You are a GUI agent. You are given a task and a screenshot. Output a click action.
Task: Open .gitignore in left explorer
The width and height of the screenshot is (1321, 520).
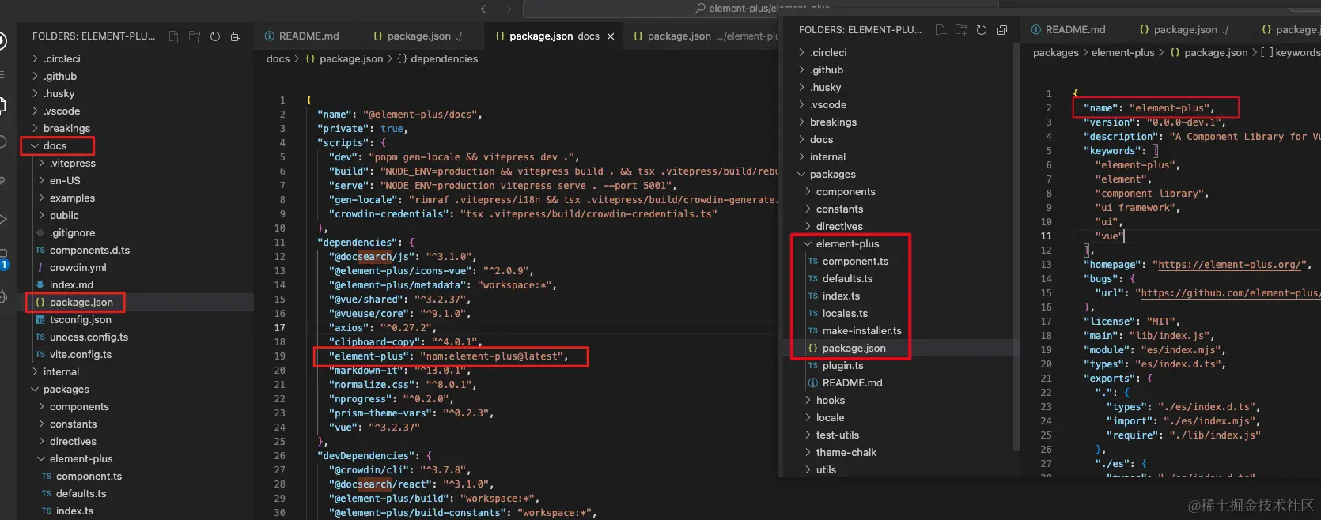[72, 233]
